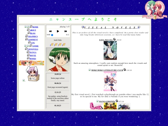Viewport: 168px width, 126px height.
Task: Click the mascot icon beside ABOUT
Action: coord(28,30)
